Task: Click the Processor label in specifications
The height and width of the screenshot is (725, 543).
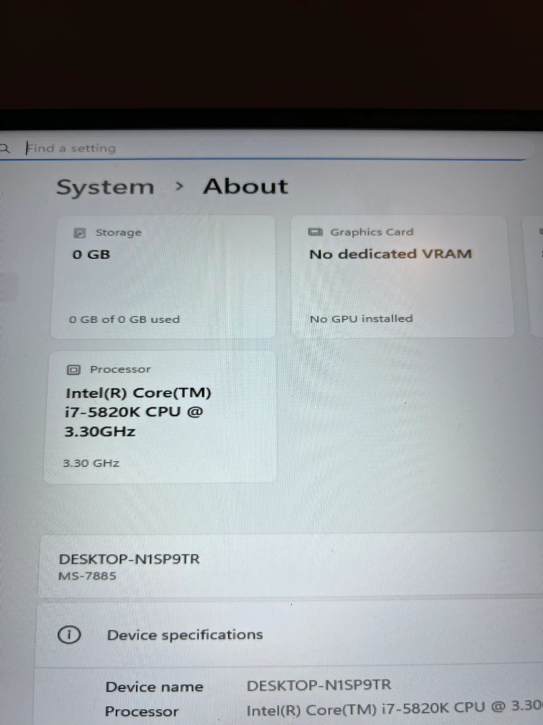Action: point(142,711)
